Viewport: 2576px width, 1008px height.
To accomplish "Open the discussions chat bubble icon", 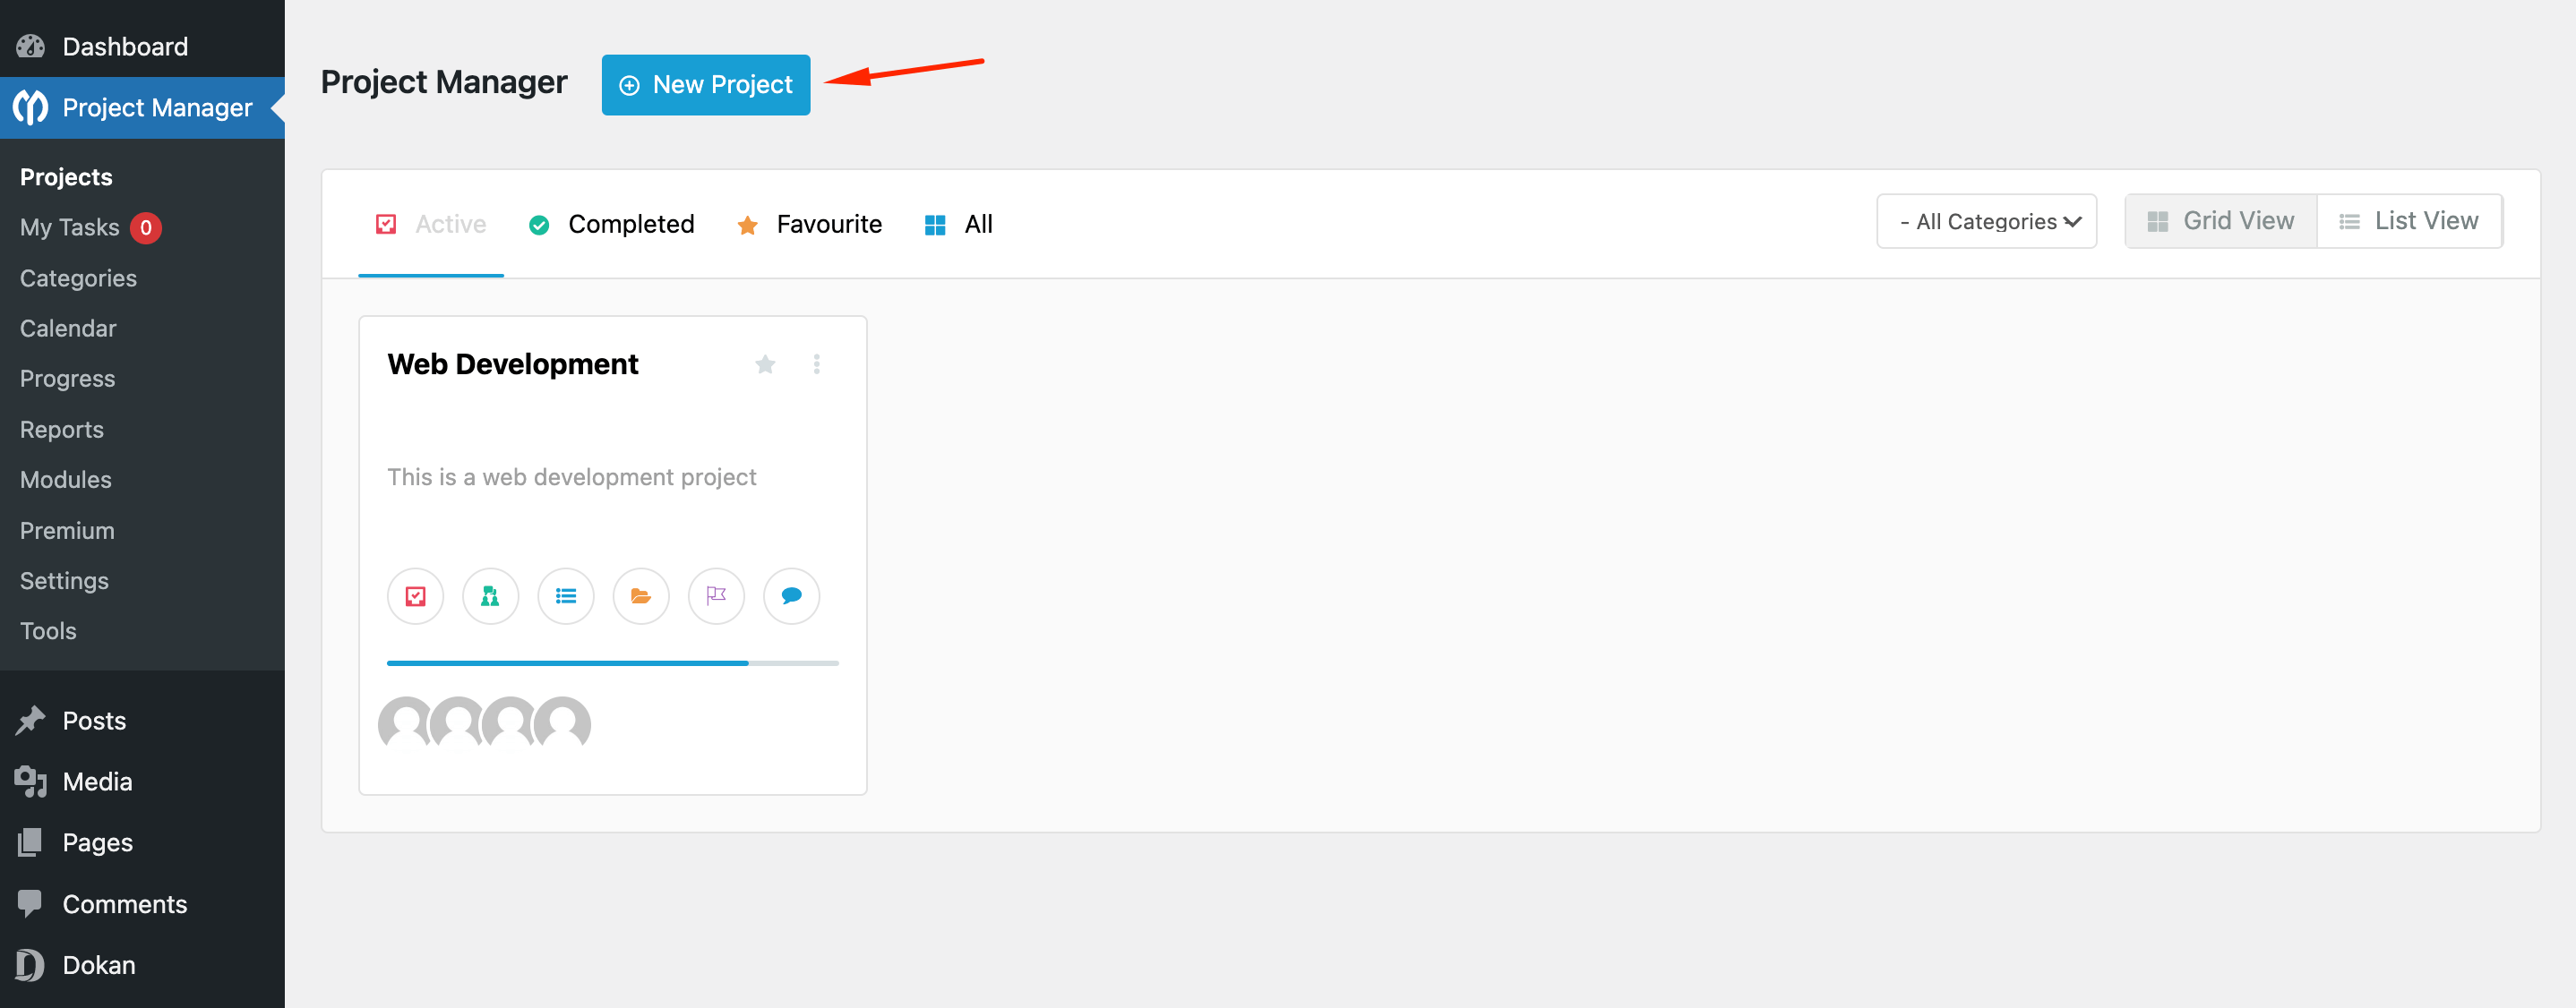I will (x=791, y=596).
